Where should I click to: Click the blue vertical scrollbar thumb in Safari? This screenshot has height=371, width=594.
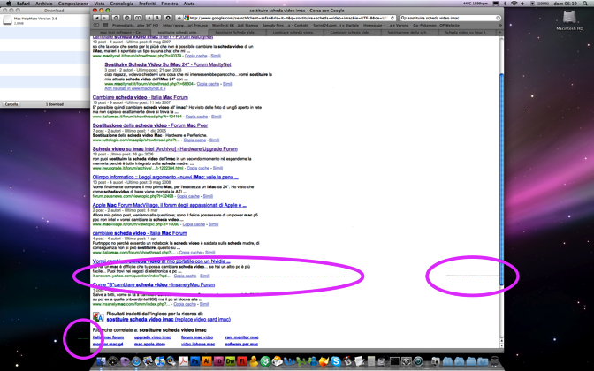[501, 180]
